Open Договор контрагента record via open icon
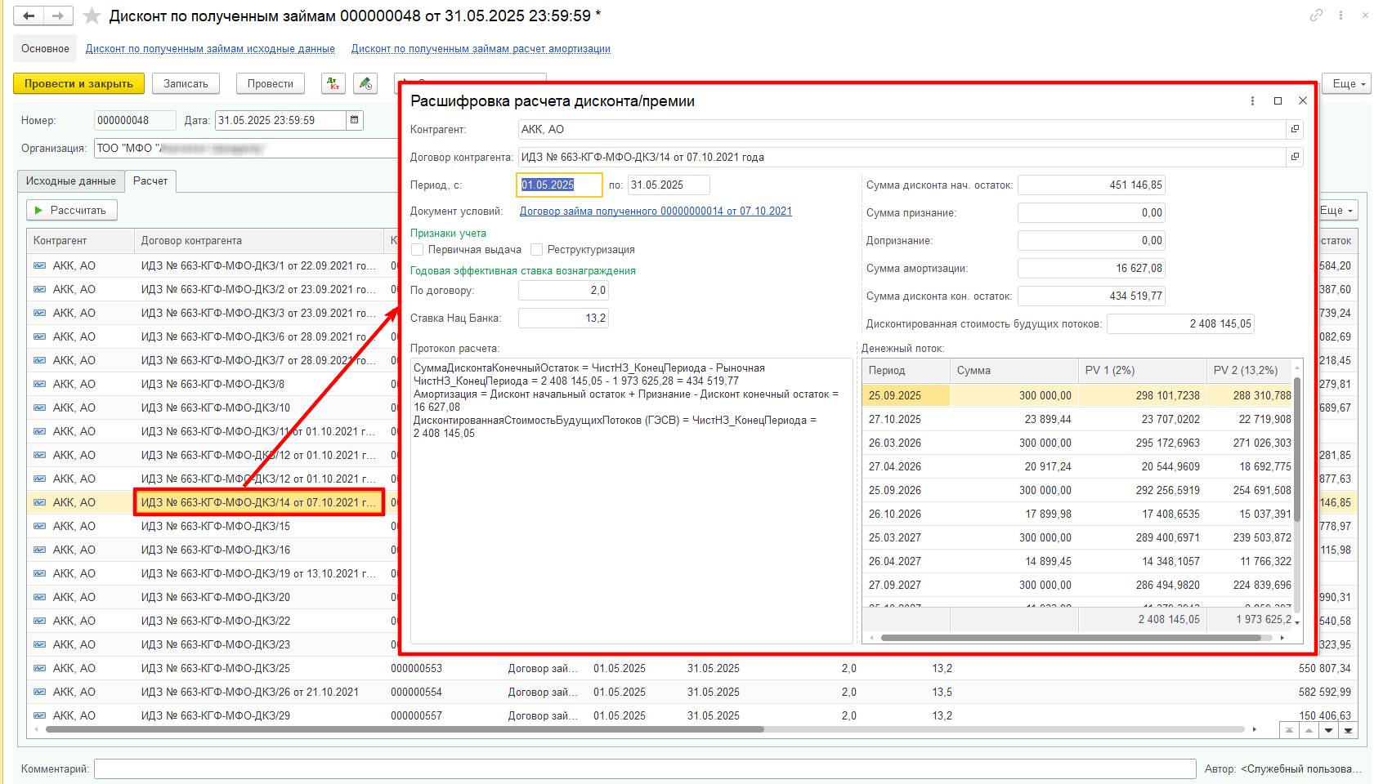 tap(1295, 157)
